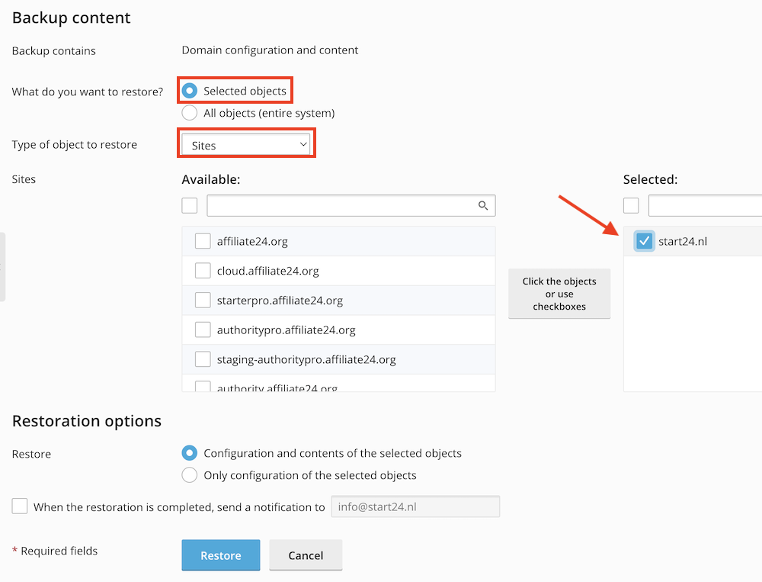This screenshot has width=762, height=582.
Task: Tick the affiliate24.org checkbox
Action: [x=203, y=241]
